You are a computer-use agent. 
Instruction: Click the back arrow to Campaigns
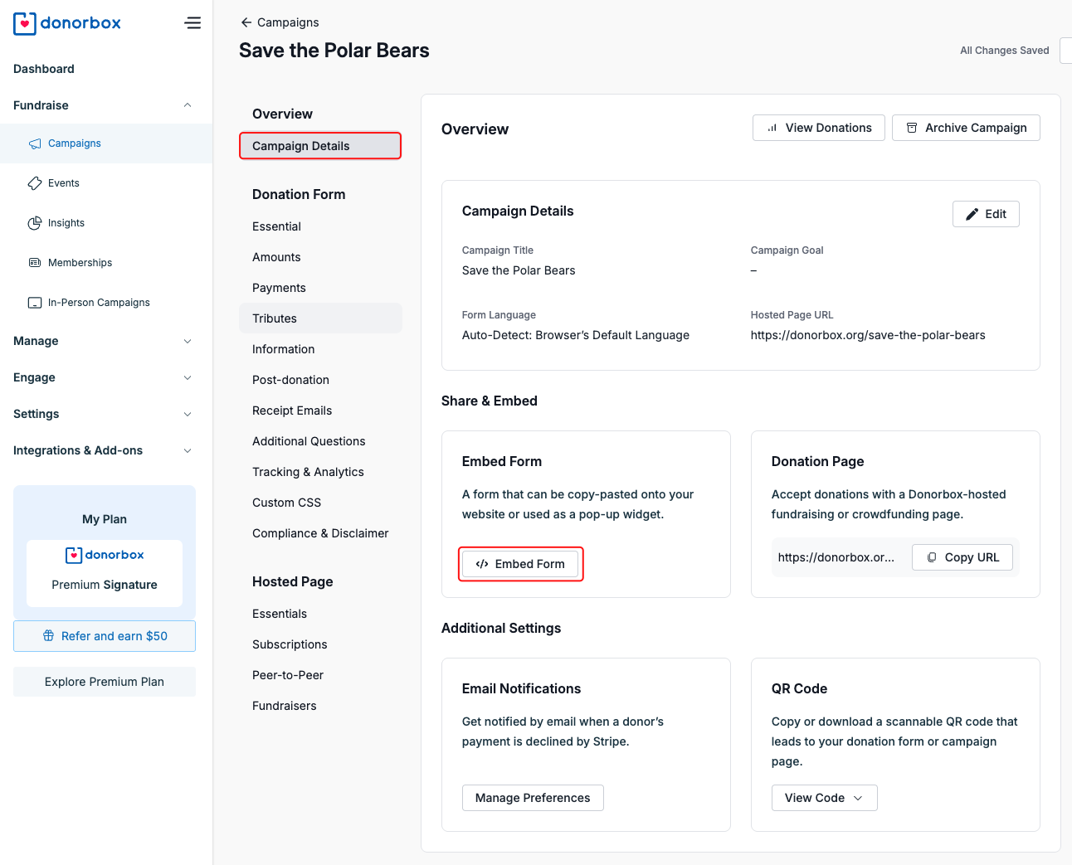coord(246,22)
